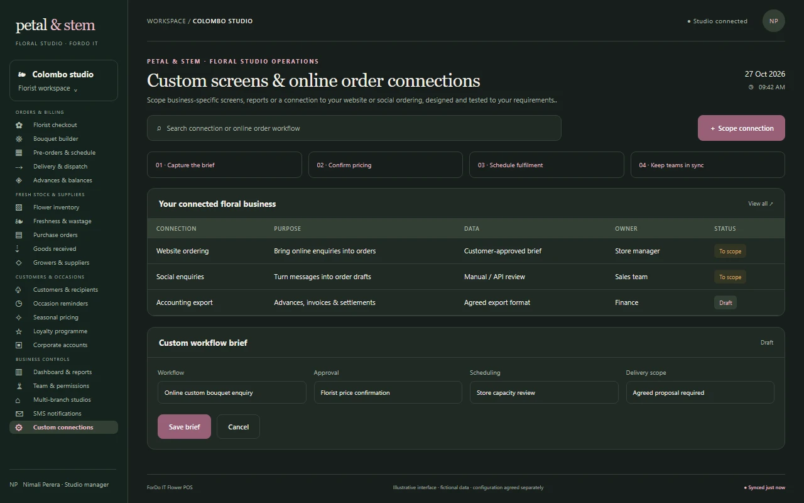Expand the Colombo studio workspace switcher

coord(63,80)
